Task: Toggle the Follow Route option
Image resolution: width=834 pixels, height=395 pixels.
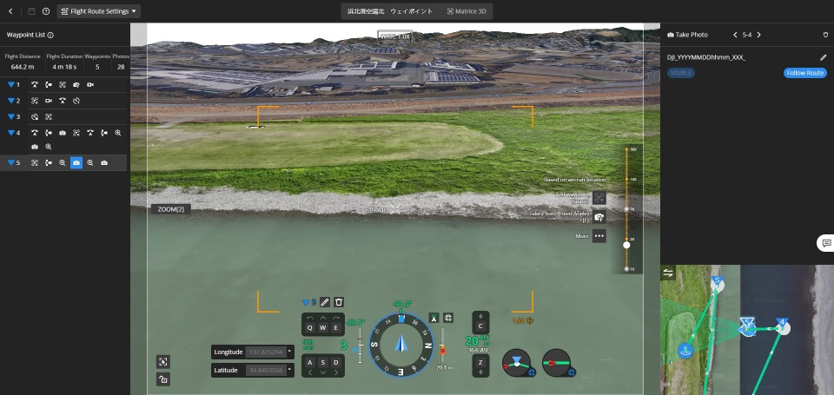Action: (x=804, y=73)
